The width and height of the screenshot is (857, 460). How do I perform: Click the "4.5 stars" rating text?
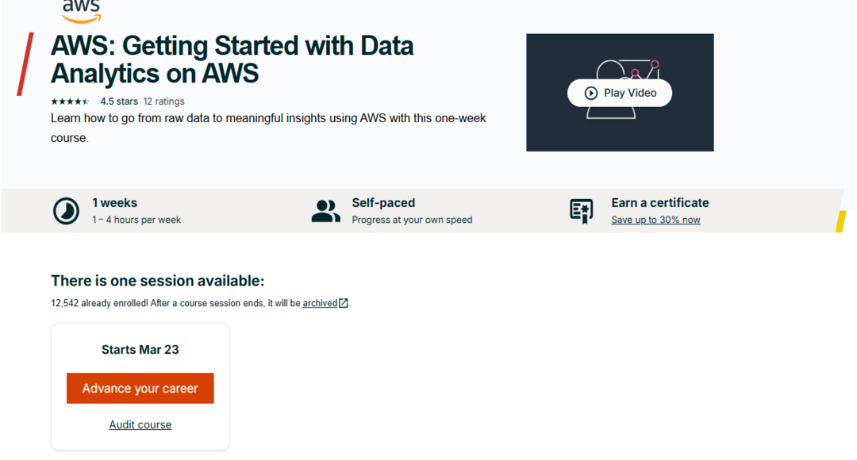click(x=119, y=102)
